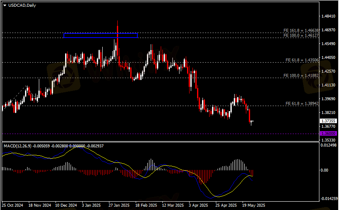Click the FE 100.0 = 1.41882 label
Image resolution: width=339 pixels, height=210 pixels.
pos(301,76)
